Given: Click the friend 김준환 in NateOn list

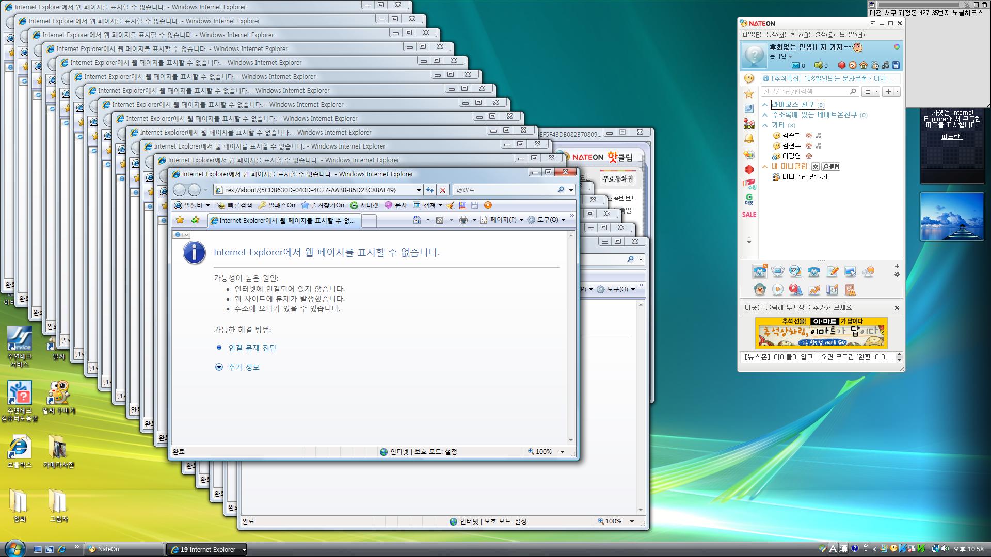Looking at the screenshot, I should [792, 135].
